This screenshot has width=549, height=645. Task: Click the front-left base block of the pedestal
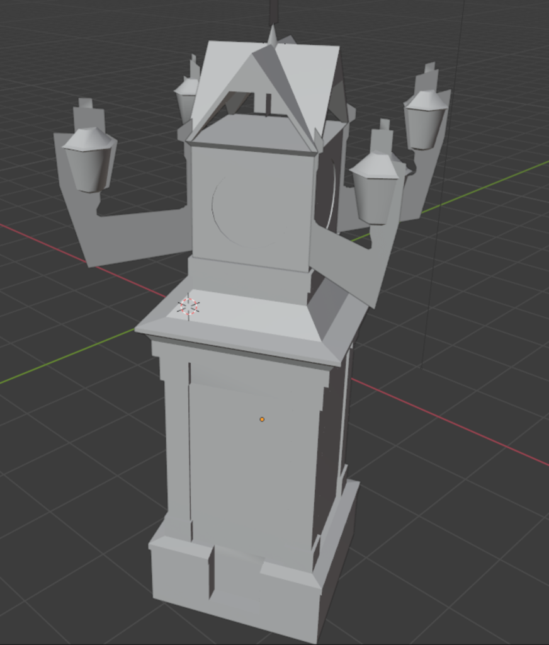tap(181, 570)
